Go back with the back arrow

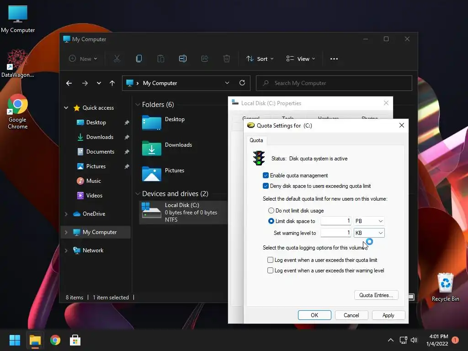pyautogui.click(x=69, y=83)
